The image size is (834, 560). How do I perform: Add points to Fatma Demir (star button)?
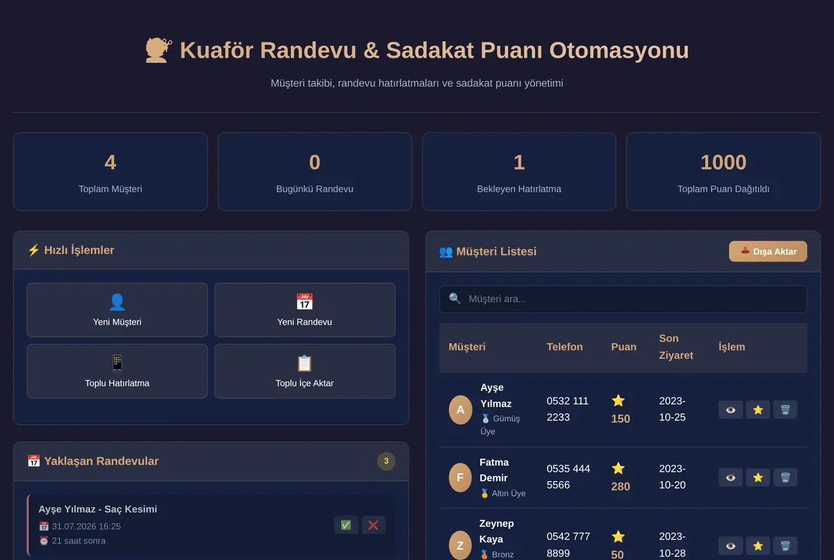(758, 477)
